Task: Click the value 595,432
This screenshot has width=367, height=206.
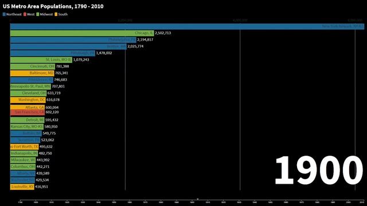Action: [x=52, y=120]
